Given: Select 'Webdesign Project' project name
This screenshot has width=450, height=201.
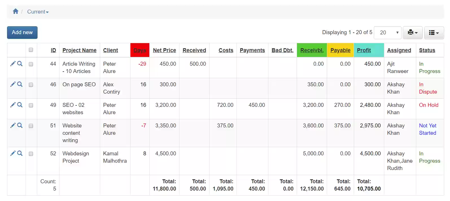Looking at the screenshot, I should pos(76,157).
